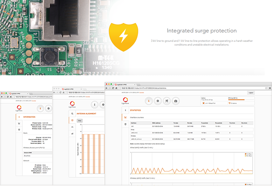Select the browser tab in Antenna Alignment window
Screen dimensions: 272x191
pyautogui.click(x=71, y=89)
